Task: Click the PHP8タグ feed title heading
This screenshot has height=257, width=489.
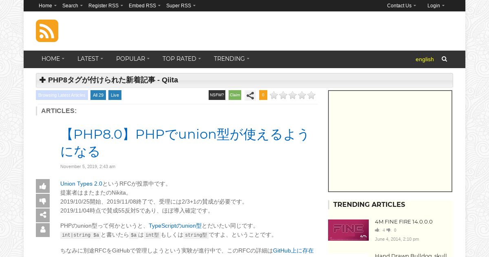Action: (113, 80)
